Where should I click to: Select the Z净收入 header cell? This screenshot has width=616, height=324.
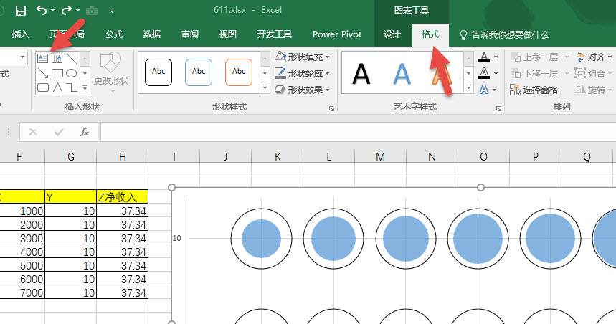pos(122,196)
